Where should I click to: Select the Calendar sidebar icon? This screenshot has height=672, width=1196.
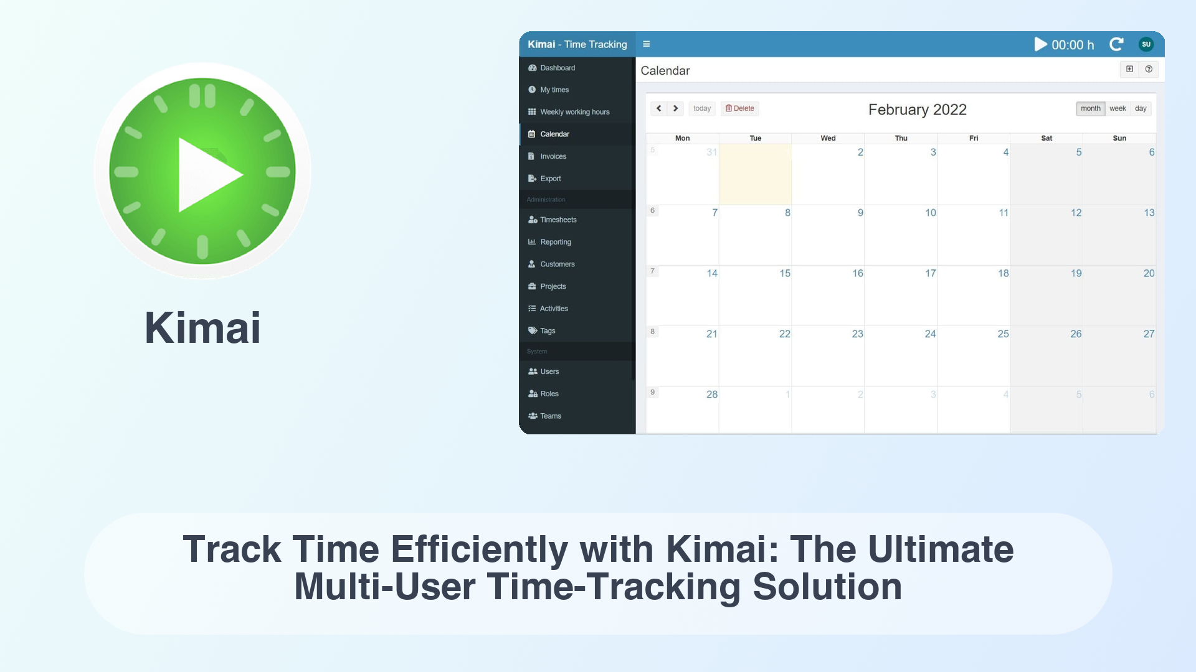click(x=531, y=134)
